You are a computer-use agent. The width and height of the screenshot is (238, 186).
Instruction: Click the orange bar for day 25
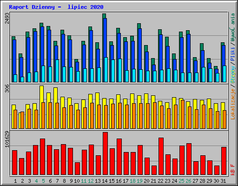183,114
